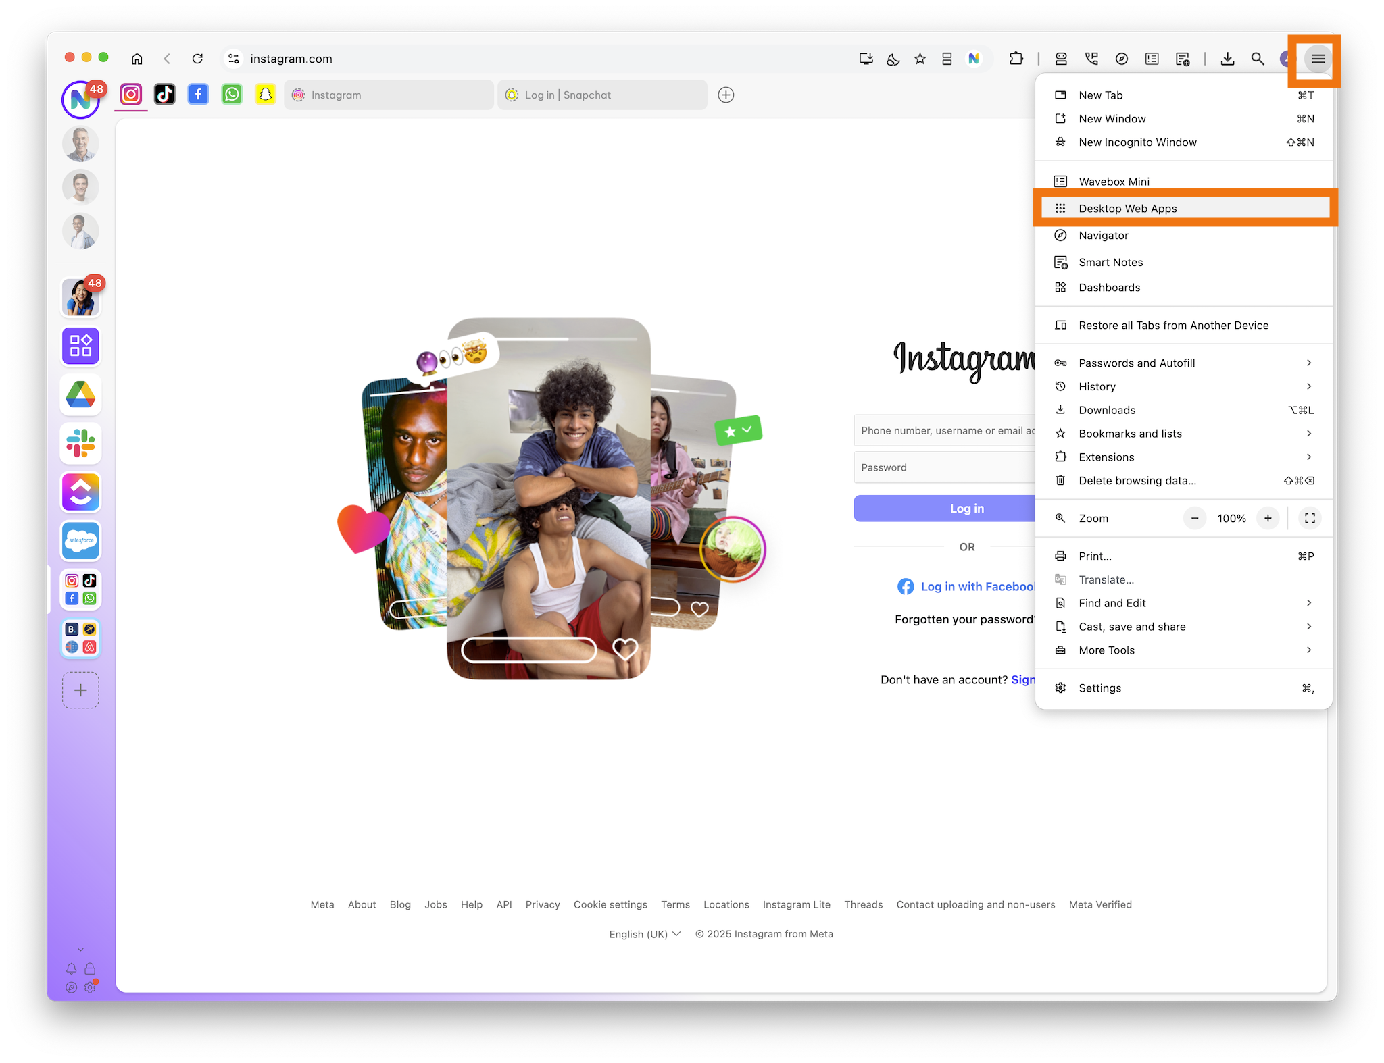Bookmark this page with the star icon
The image size is (1384, 1063).
point(920,59)
